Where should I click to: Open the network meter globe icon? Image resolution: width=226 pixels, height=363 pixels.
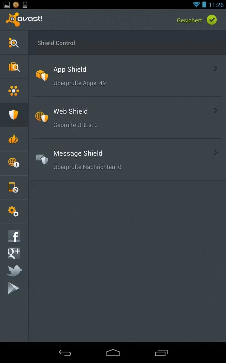pos(14,163)
